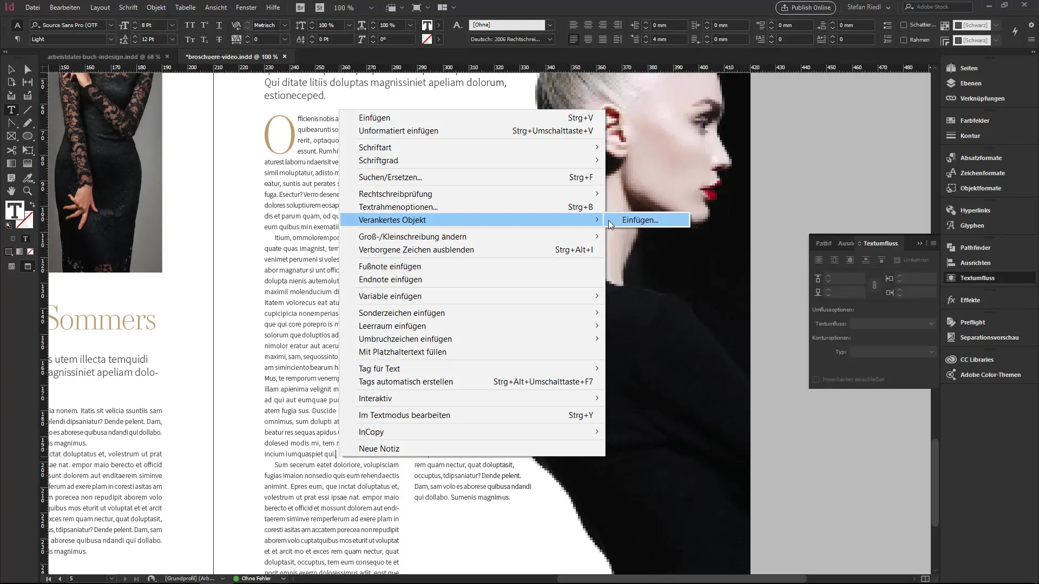1039x584 pixels.
Task: Toggle formatting affects container button
Action: pos(13,238)
